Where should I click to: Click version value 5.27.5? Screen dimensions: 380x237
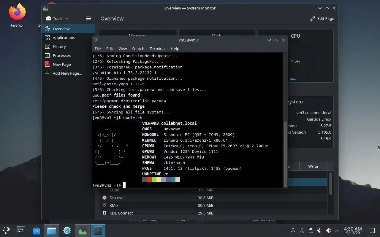pyautogui.click(x=326, y=126)
